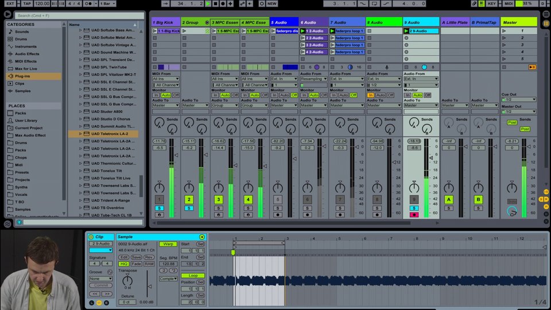Image resolution: width=551 pixels, height=310 pixels.
Task: Arm track 5 for recording
Action: 278,214
